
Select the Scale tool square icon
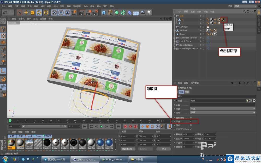click(33, 13)
